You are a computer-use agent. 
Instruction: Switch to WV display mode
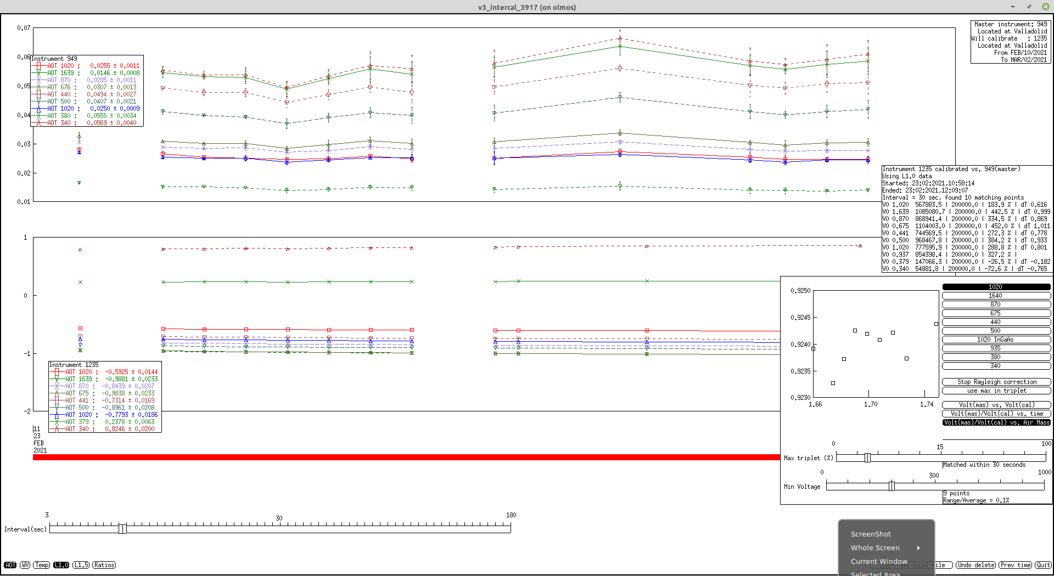click(x=25, y=565)
